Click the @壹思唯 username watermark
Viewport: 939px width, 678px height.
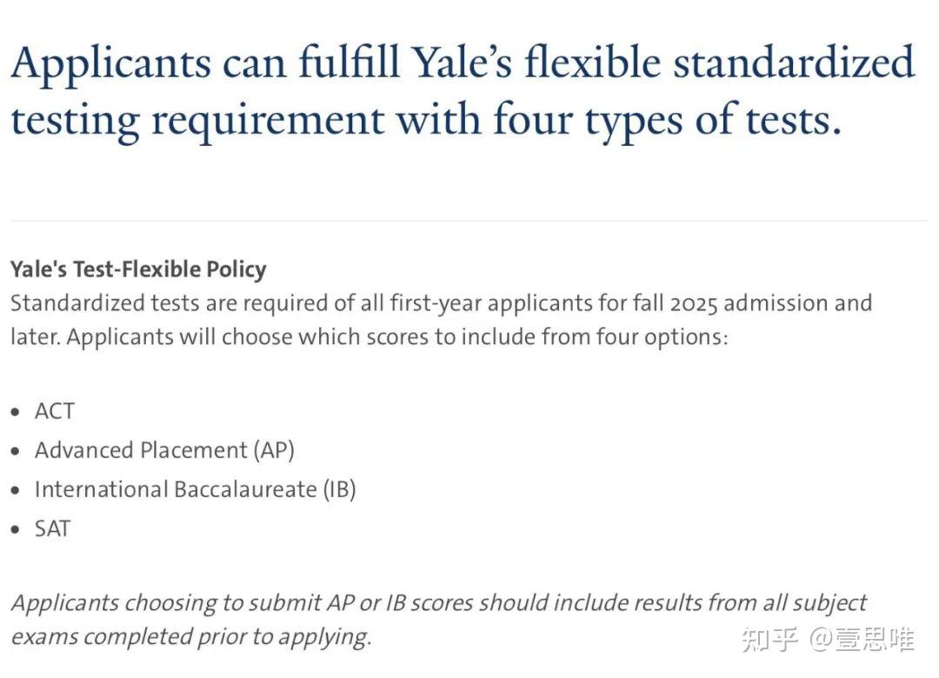click(862, 641)
